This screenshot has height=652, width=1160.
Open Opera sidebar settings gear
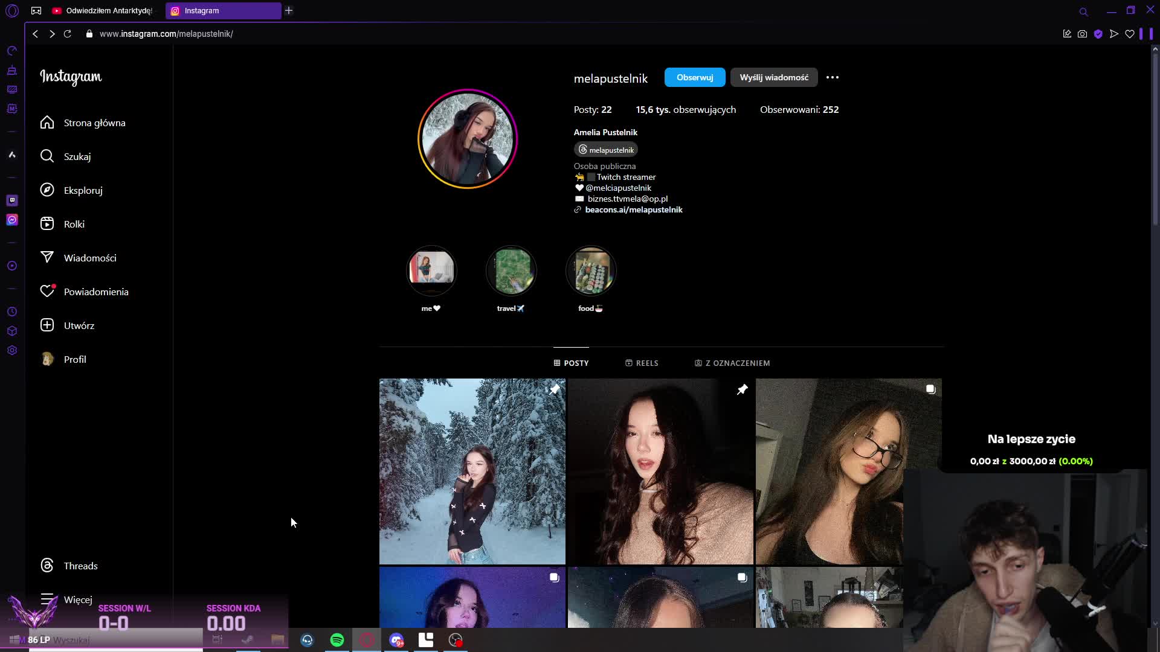point(12,350)
